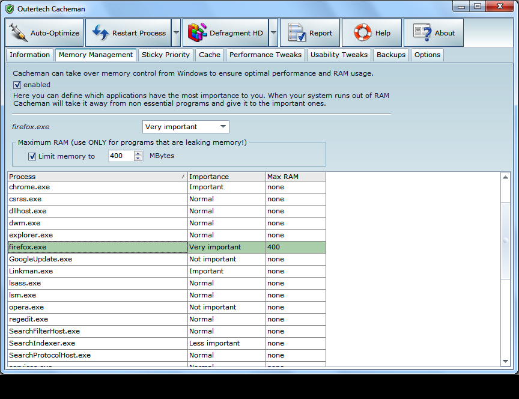Click the Help lifebuoy icon

[363, 32]
